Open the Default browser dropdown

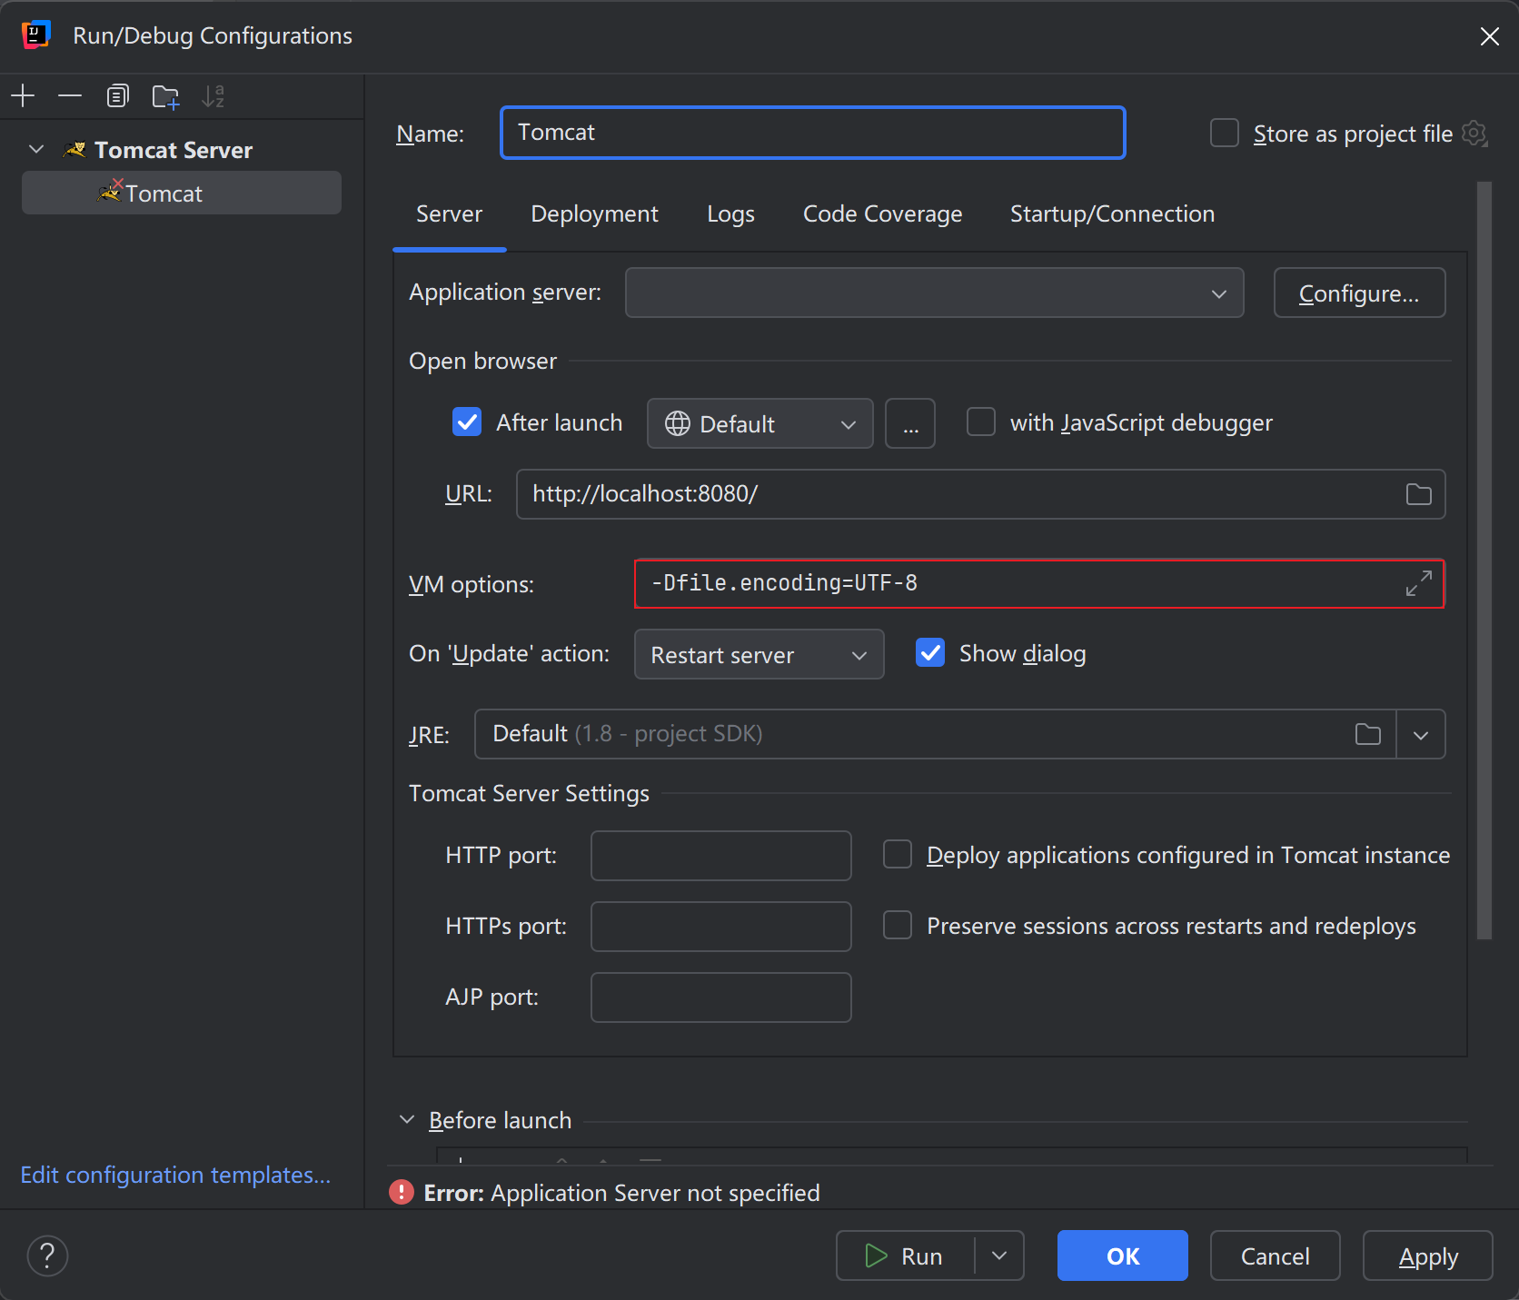(759, 423)
